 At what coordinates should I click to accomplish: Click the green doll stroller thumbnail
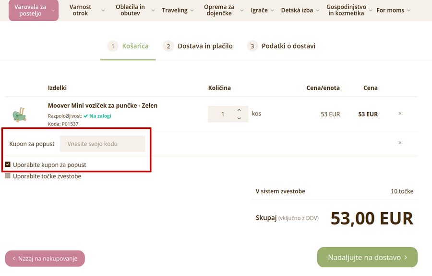click(x=19, y=115)
